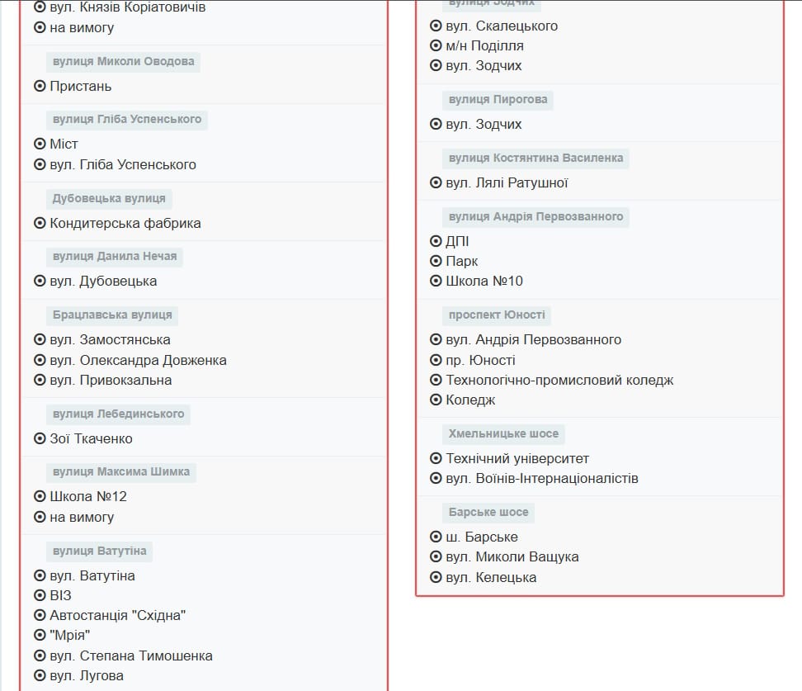Click the stop icon beside Пристань
The width and height of the screenshot is (802, 691).
[x=40, y=86]
